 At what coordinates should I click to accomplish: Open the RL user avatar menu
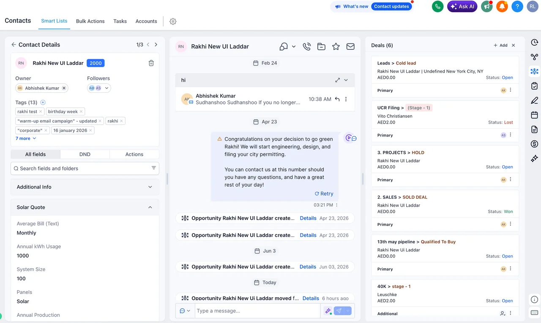(x=532, y=6)
